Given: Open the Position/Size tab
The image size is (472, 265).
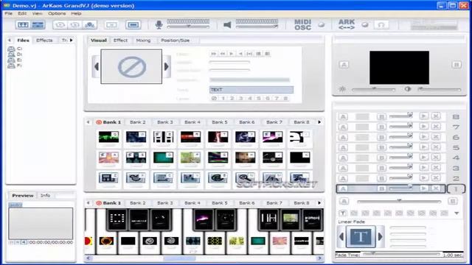Looking at the screenshot, I should (x=176, y=40).
